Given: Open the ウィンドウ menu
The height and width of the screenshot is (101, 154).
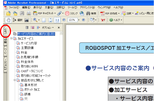Looking at the screenshot, I should [104, 7].
